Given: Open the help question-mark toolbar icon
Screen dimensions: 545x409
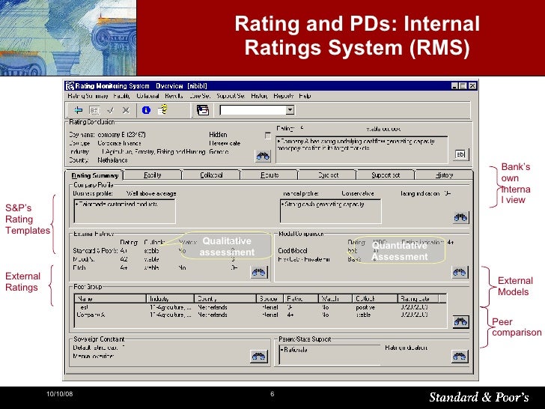Looking at the screenshot, I should tap(162, 109).
